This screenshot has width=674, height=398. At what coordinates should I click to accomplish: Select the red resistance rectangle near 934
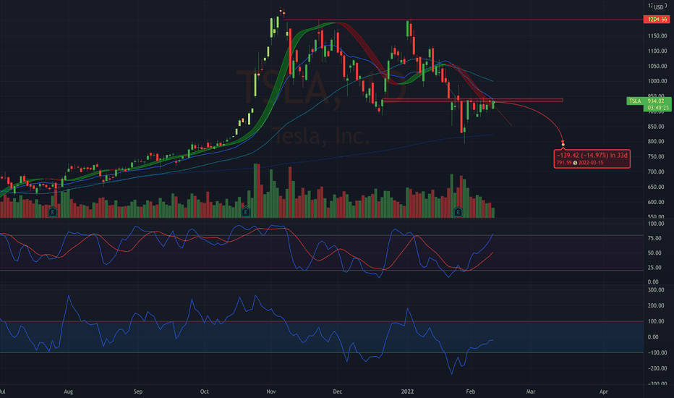[472, 101]
